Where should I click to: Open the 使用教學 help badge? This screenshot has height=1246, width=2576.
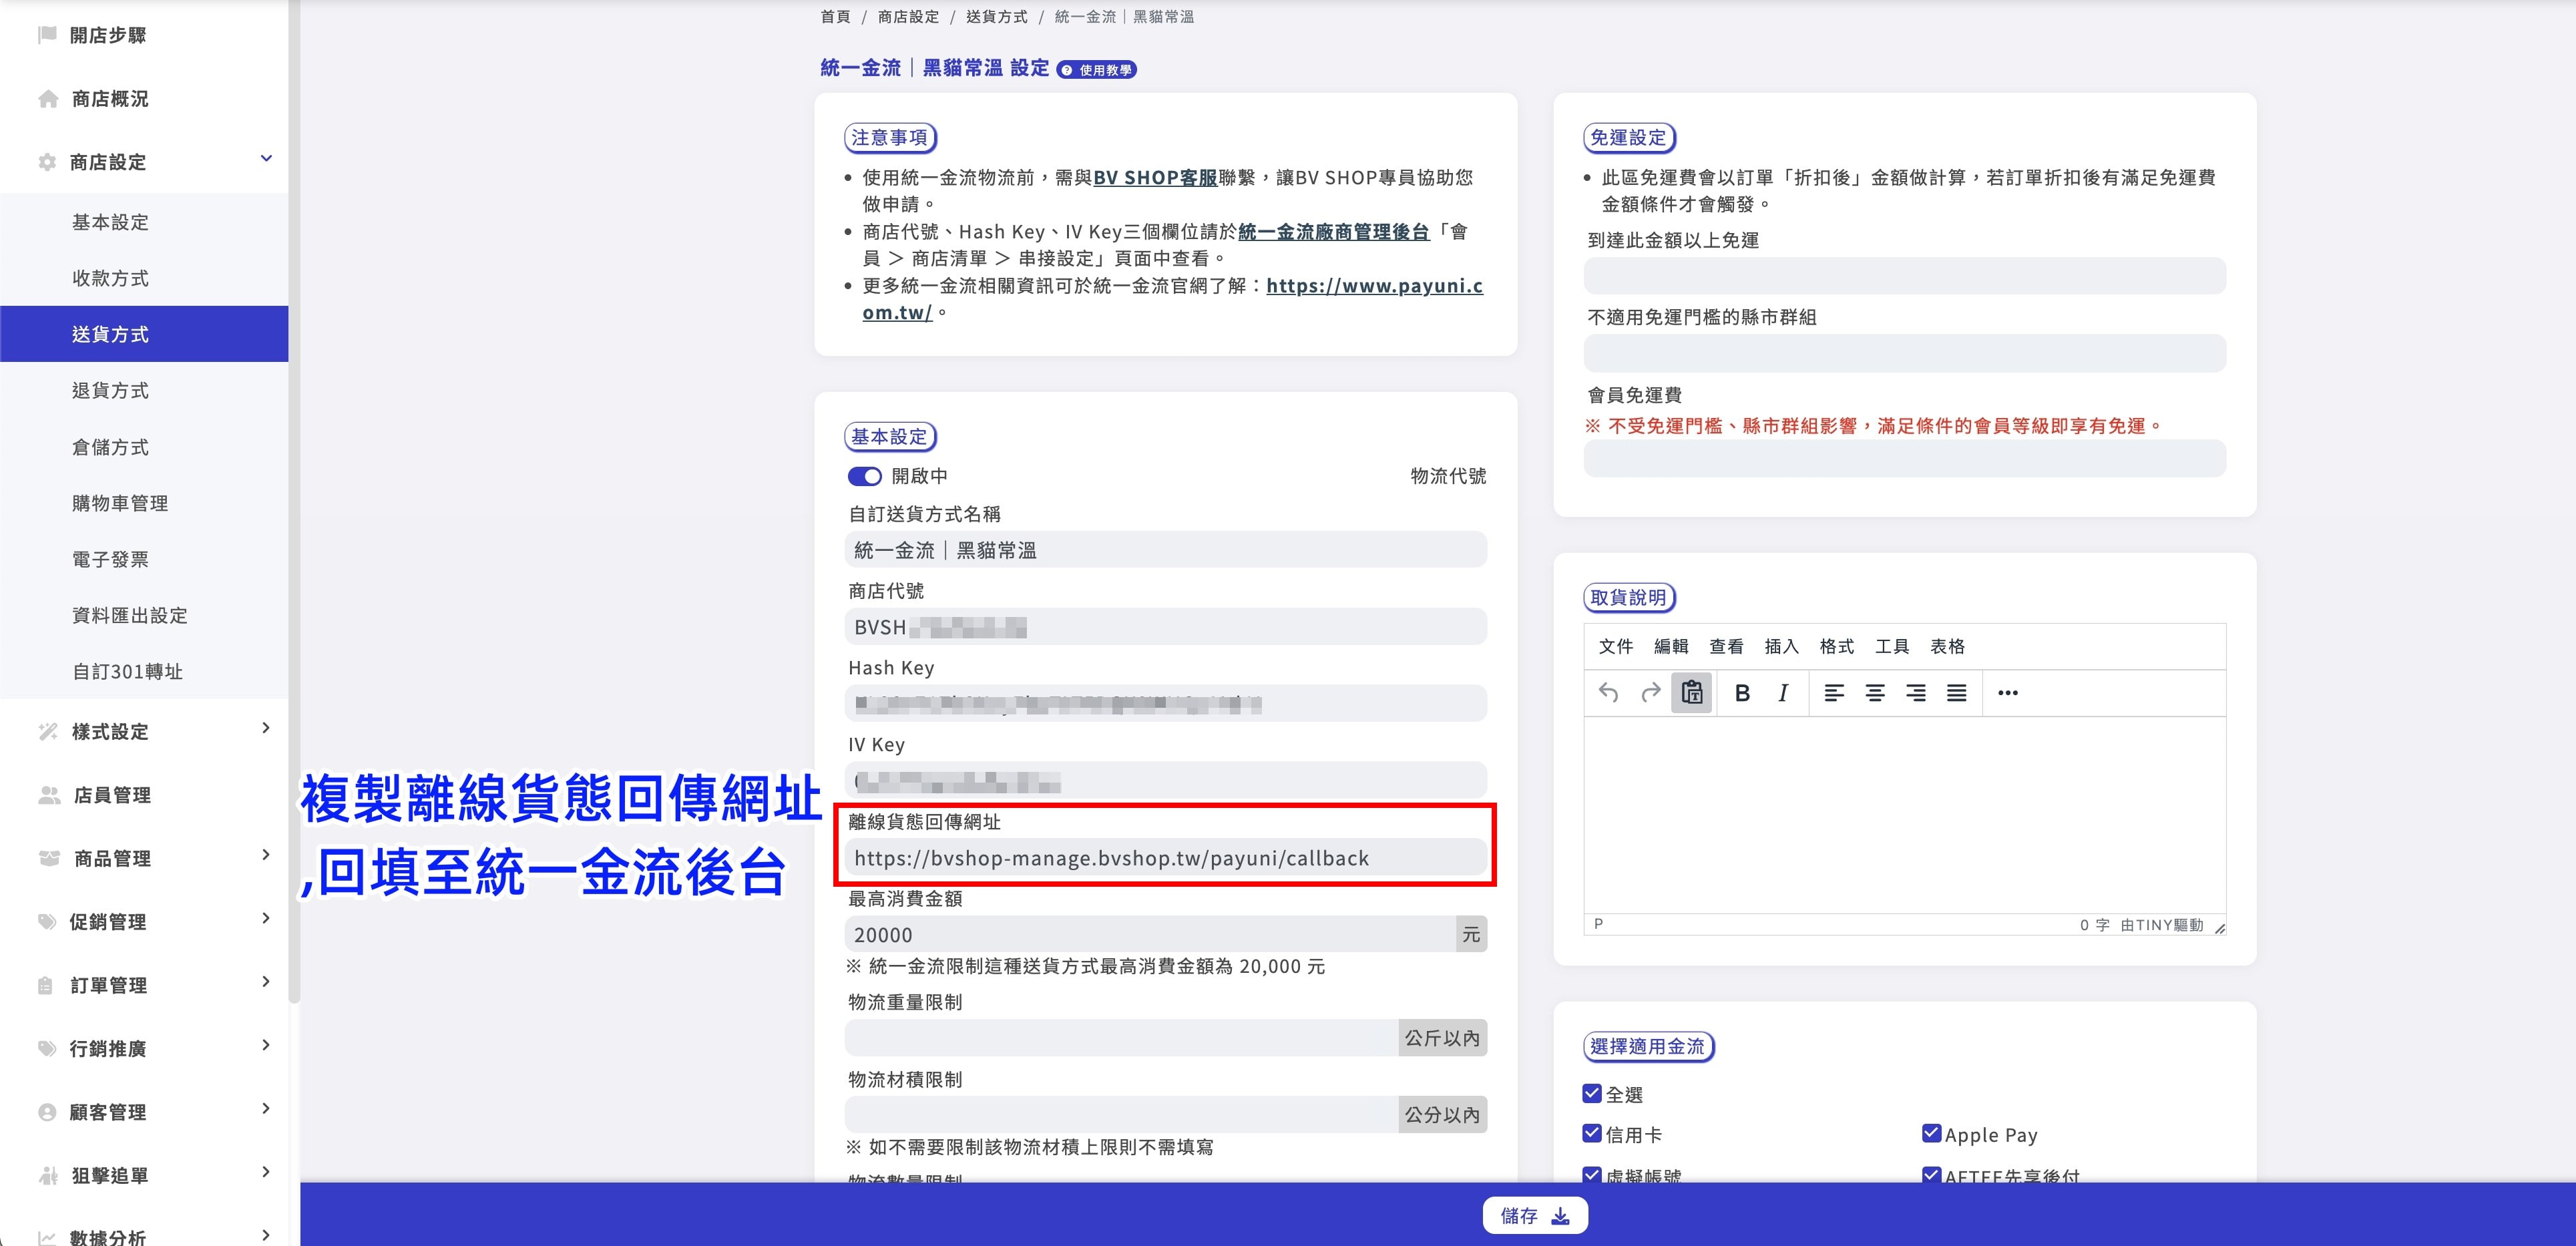1097,70
